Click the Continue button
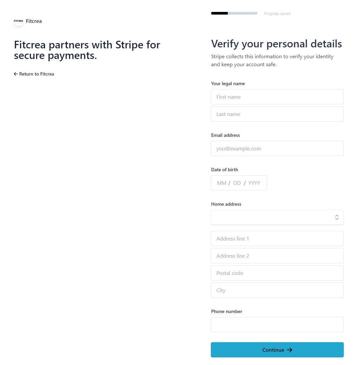 (277, 350)
